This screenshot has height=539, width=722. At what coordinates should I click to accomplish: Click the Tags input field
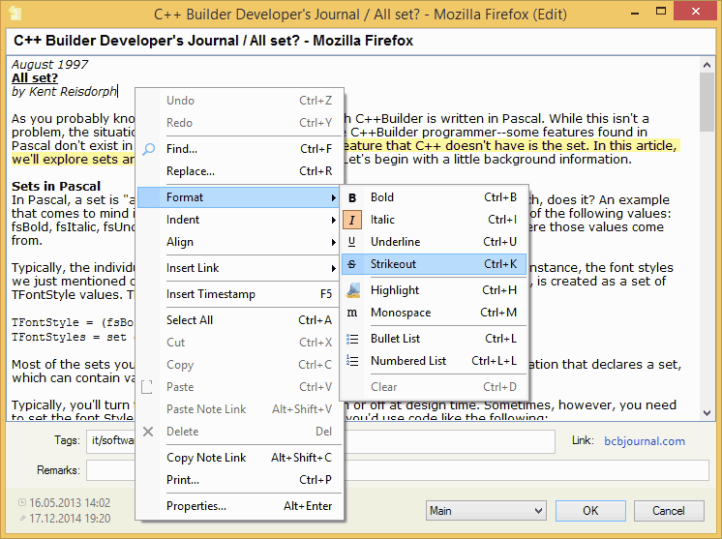click(320, 441)
